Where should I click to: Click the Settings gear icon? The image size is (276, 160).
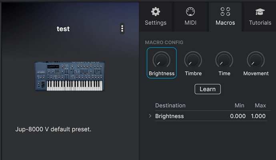[x=156, y=12]
